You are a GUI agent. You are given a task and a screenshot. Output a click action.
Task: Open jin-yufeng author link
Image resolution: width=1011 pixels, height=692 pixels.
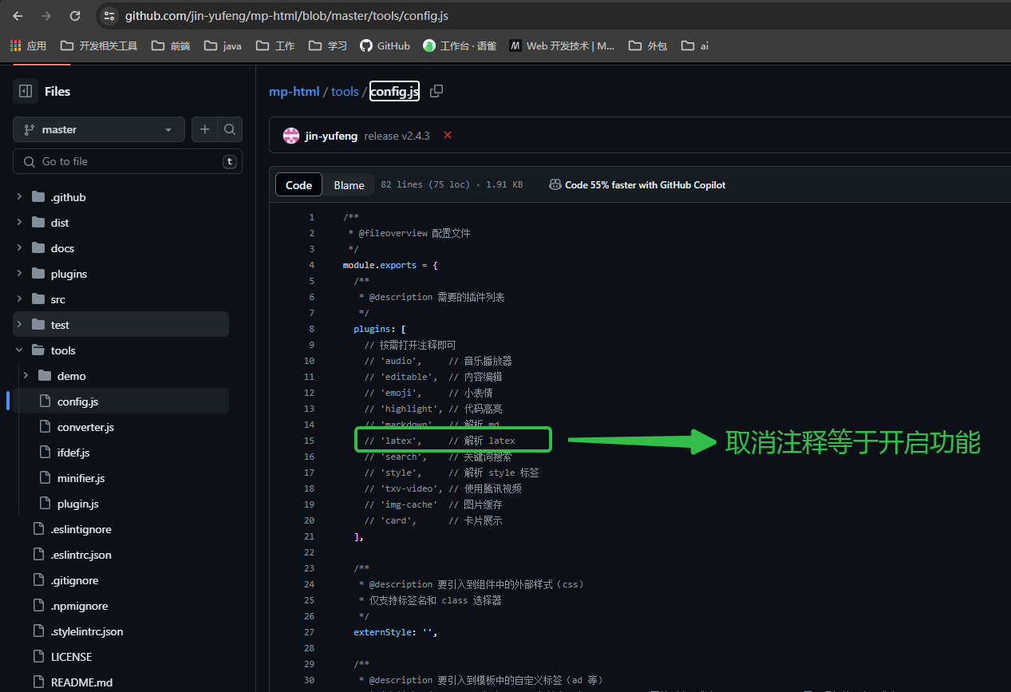331,136
